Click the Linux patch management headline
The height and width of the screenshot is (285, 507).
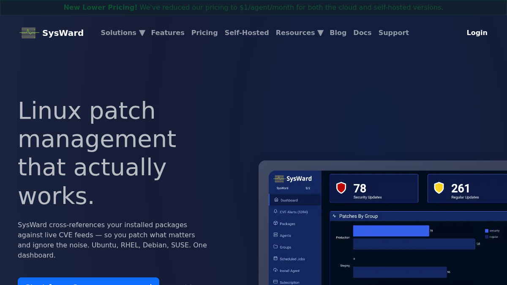97,153
